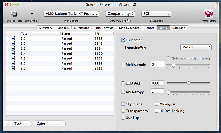Click the LOD Bias slider handle

188,83
